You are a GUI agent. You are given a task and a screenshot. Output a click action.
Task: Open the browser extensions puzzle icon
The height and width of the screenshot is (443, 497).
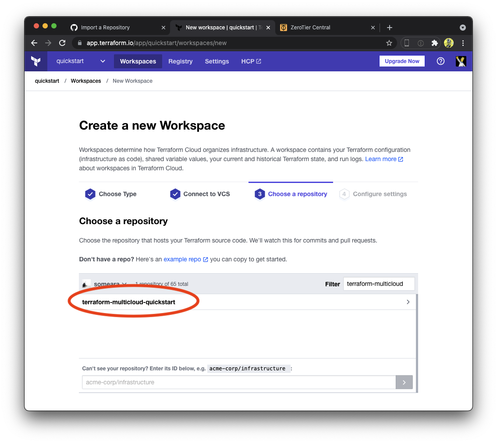(x=435, y=43)
